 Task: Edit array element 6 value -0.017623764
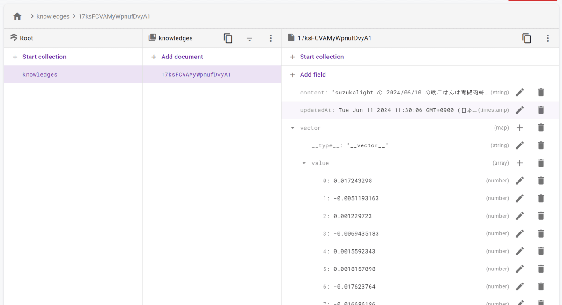coord(519,287)
